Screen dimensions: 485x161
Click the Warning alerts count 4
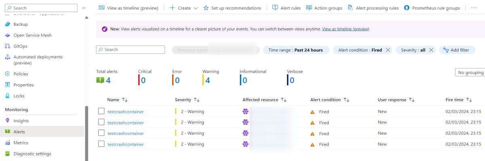[207, 80]
